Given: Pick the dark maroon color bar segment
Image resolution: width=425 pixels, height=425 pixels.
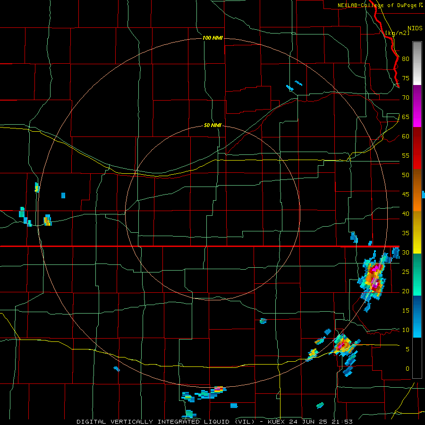Looking at the screenshot, I should point(417,138).
